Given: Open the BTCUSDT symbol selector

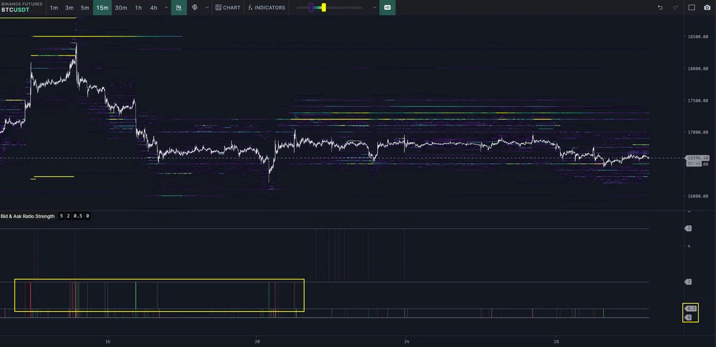Looking at the screenshot, I should click(x=16, y=10).
